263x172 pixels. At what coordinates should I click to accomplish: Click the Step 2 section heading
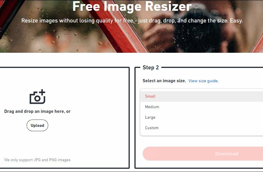click(150, 67)
